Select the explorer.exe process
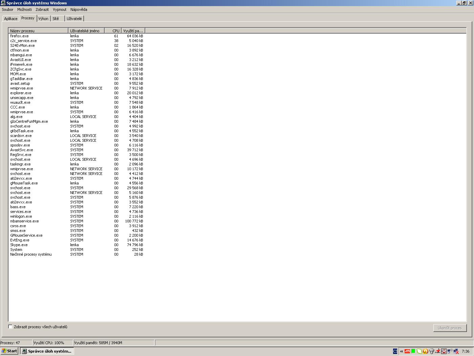 77,93
